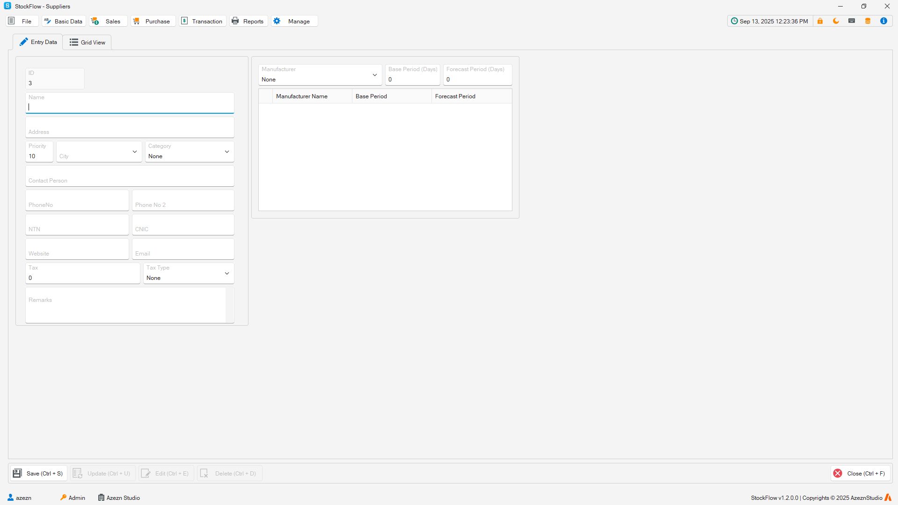Open the Reports menu

[x=248, y=21]
